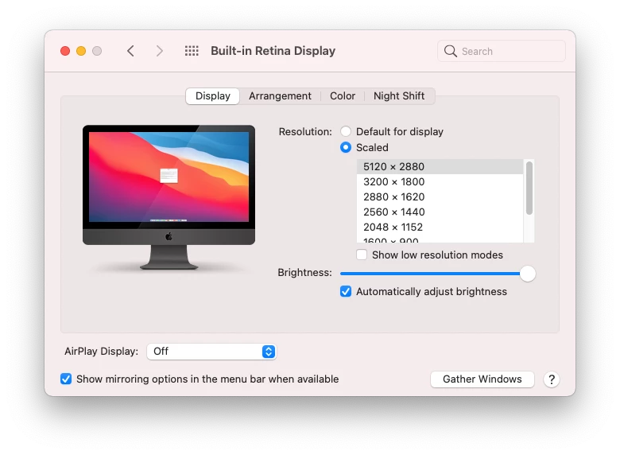The height and width of the screenshot is (455, 620).
Task: Click the Brightness slider knob
Action: tap(528, 274)
